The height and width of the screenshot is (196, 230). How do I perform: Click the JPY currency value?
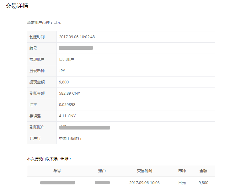[x=62, y=71]
